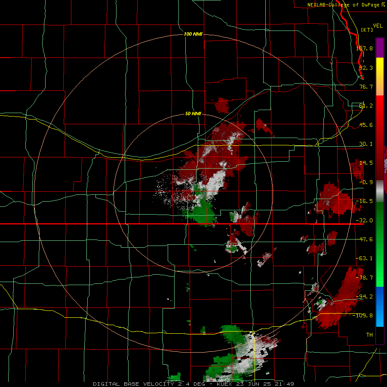
Task: Click the -94.2 velocity scale value
Action: tap(364, 296)
